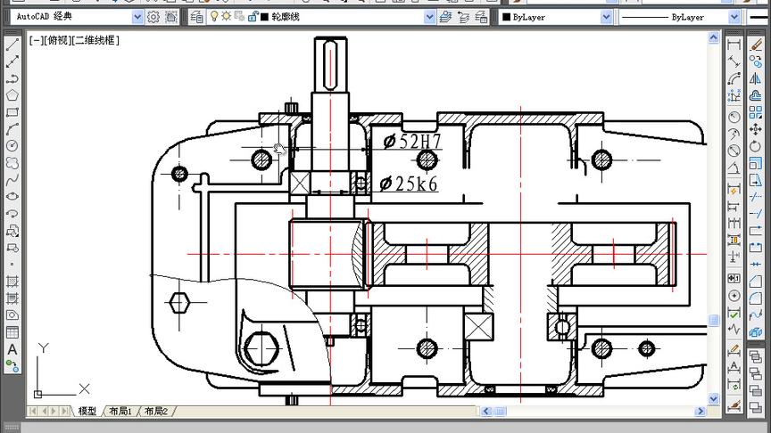Viewport: 771px width, 433px height.
Task: Switch to the 布局1 layout tab
Action: [120, 412]
